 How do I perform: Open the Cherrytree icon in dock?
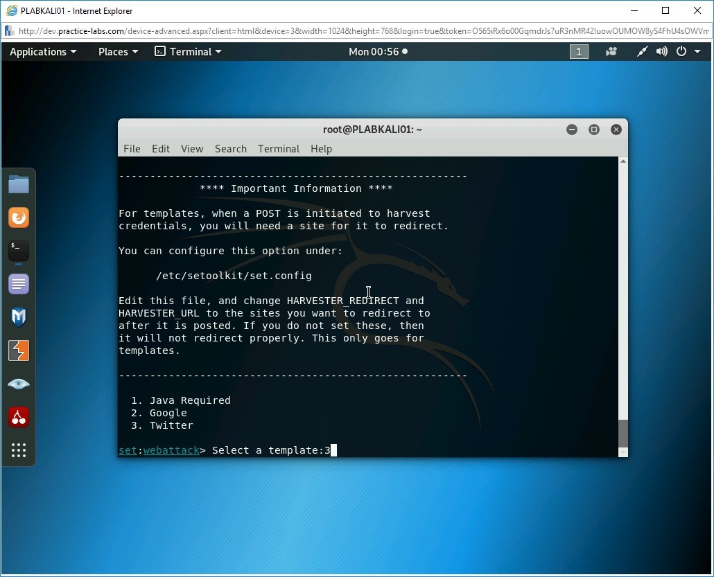tap(19, 417)
